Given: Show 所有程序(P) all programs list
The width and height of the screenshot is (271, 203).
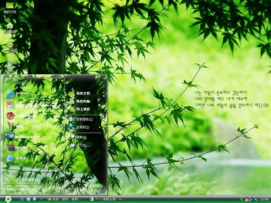Looking at the screenshot, I should pyautogui.click(x=30, y=180).
